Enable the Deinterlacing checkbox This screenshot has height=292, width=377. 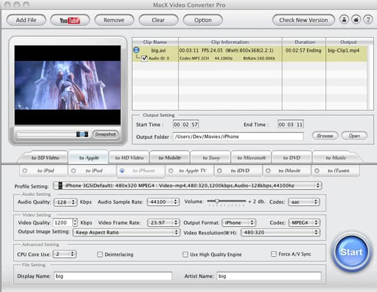[x=100, y=254]
